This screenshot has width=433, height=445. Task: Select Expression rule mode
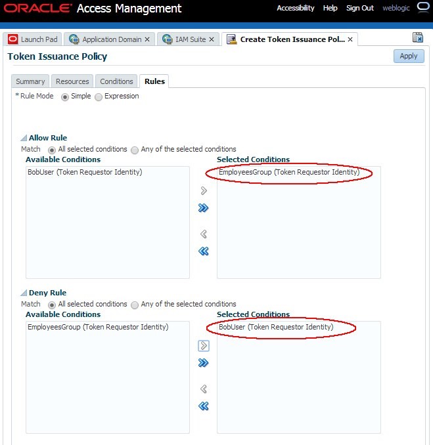(x=99, y=97)
